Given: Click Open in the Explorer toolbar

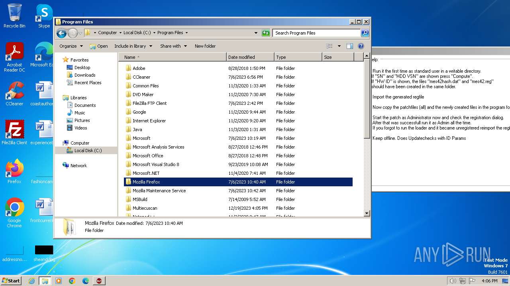Looking at the screenshot, I should pos(99,46).
